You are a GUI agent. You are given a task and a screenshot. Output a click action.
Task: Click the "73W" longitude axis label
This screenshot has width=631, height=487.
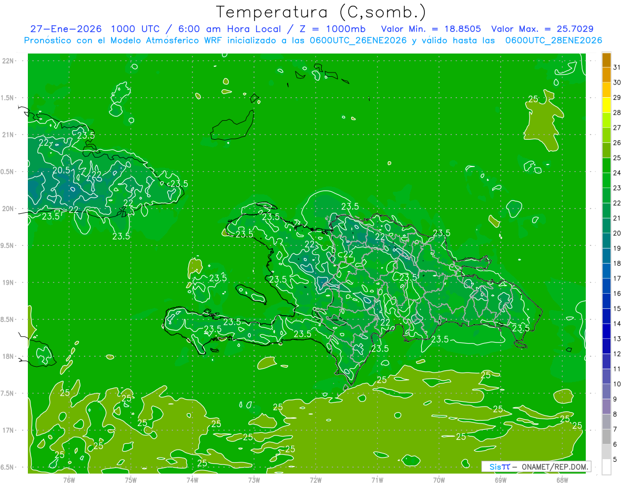pyautogui.click(x=253, y=480)
